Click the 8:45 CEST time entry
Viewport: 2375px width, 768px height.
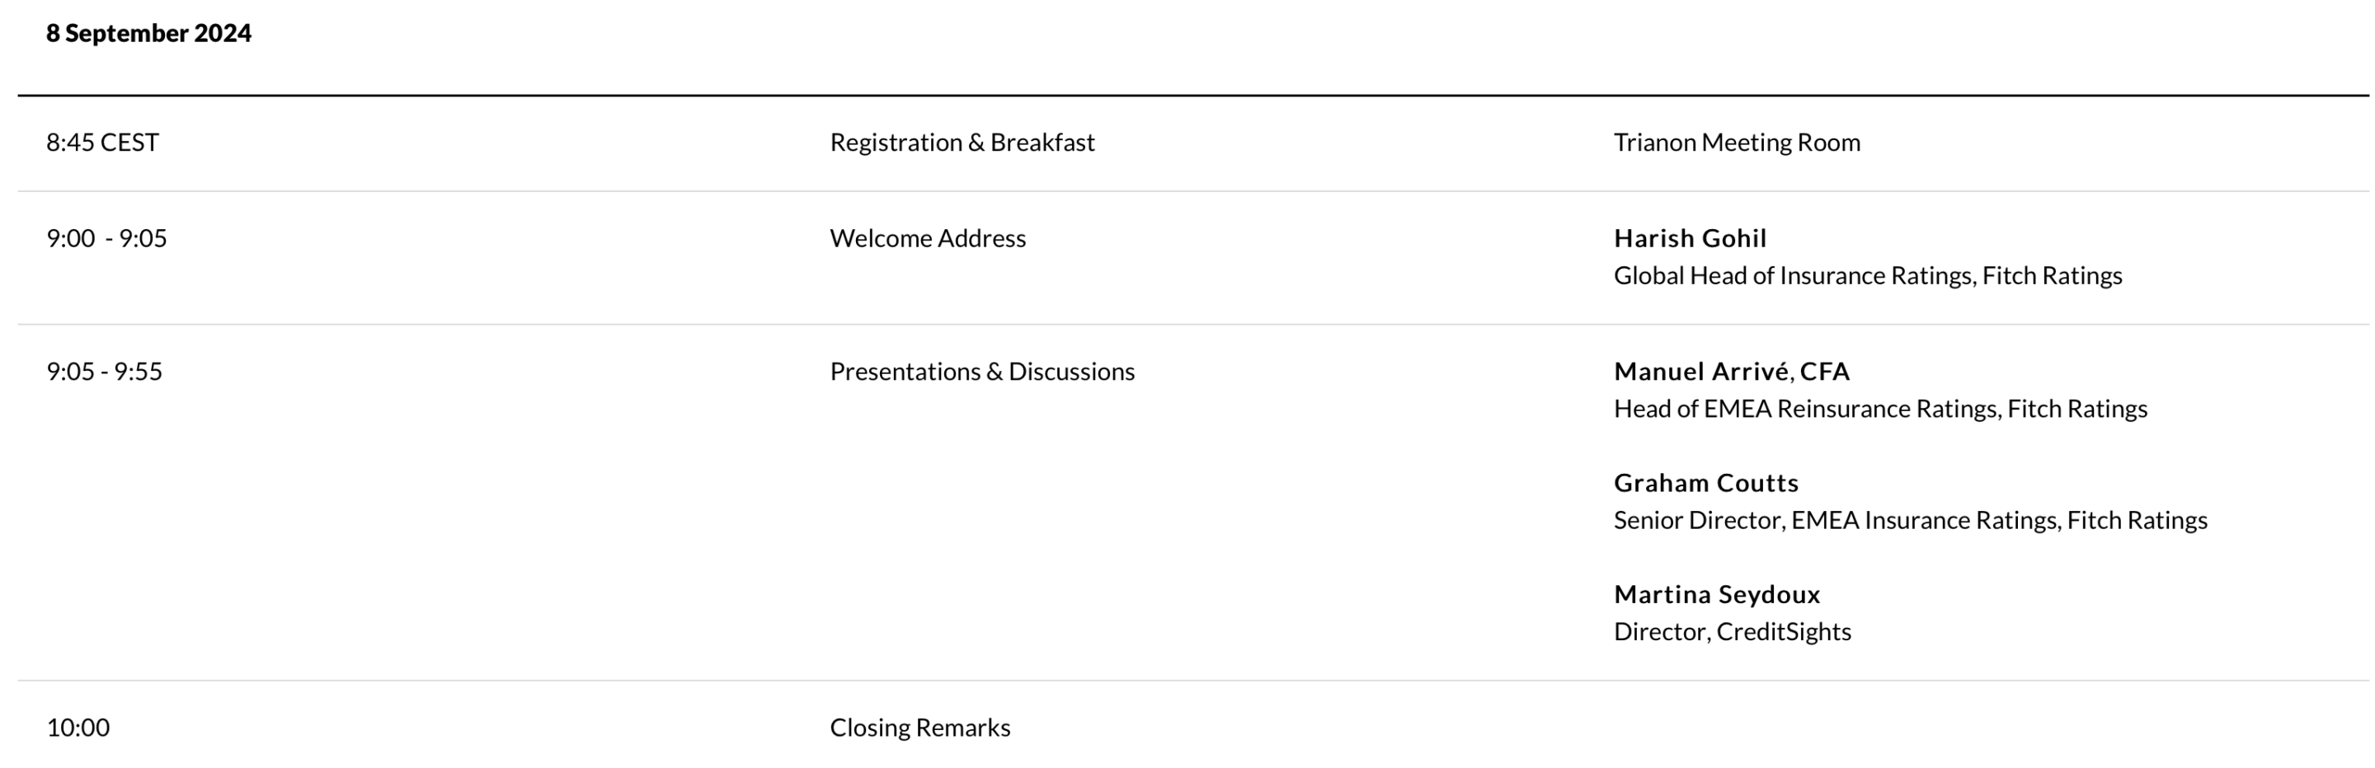point(102,143)
